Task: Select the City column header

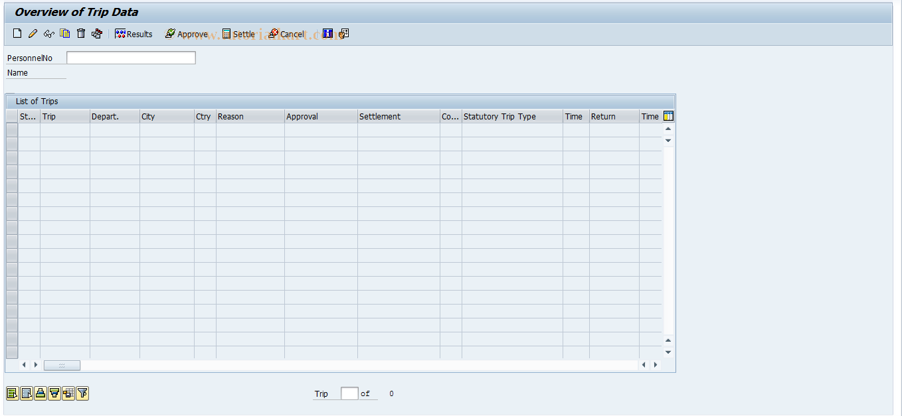Action: 167,116
